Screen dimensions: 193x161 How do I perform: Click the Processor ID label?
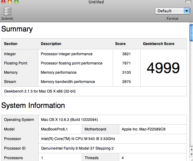point(15,148)
